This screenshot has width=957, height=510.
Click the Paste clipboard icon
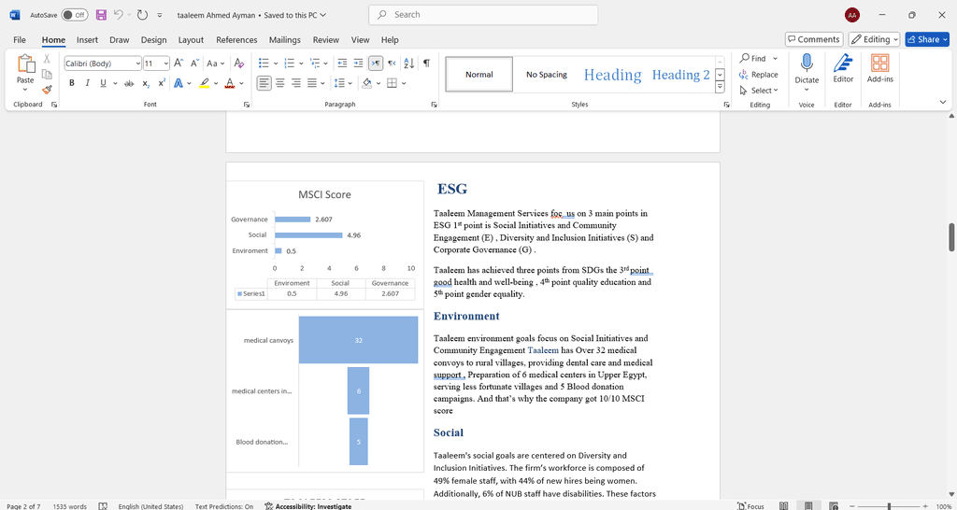tap(25, 64)
